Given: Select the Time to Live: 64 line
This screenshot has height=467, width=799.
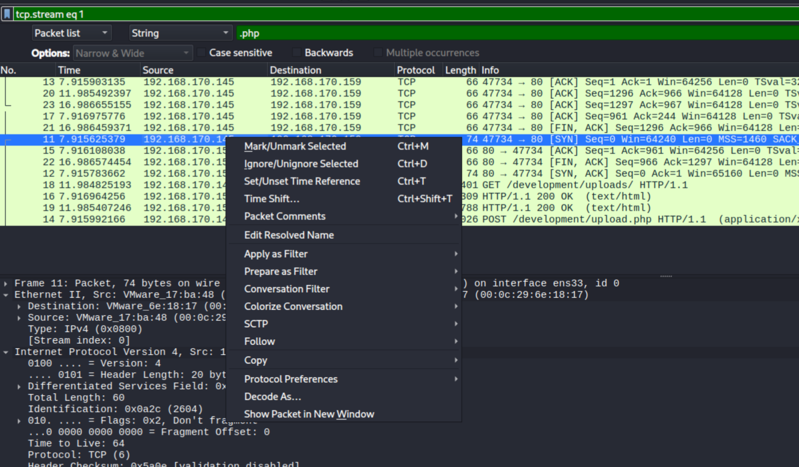Looking at the screenshot, I should (76, 443).
